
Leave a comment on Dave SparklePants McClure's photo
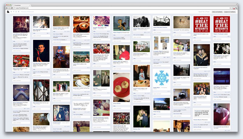point(37,36)
